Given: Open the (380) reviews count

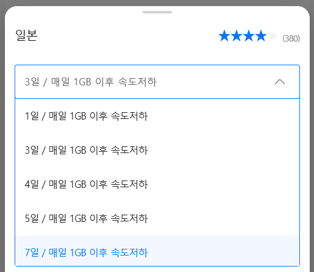Looking at the screenshot, I should pos(291,38).
